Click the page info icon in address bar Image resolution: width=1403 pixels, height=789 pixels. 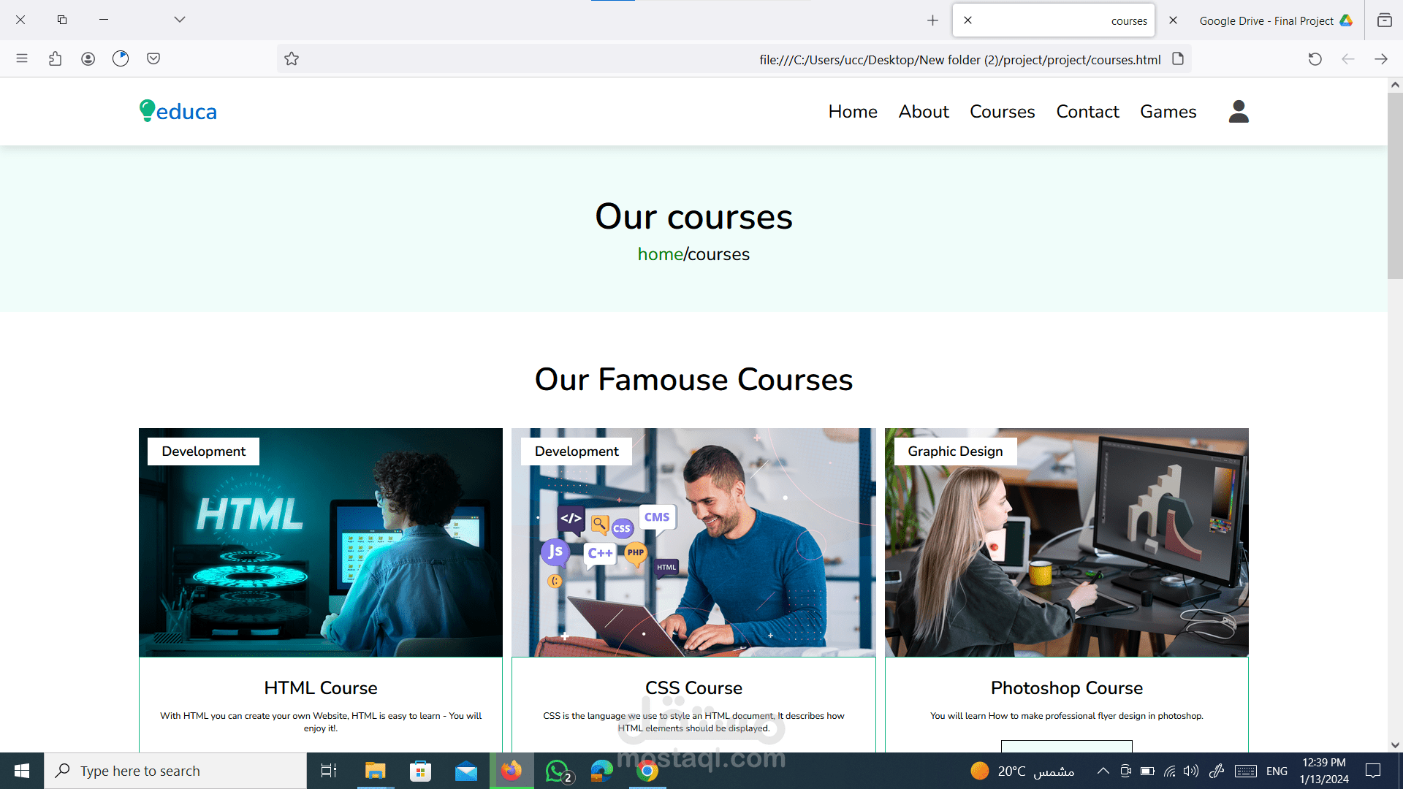click(x=1178, y=59)
